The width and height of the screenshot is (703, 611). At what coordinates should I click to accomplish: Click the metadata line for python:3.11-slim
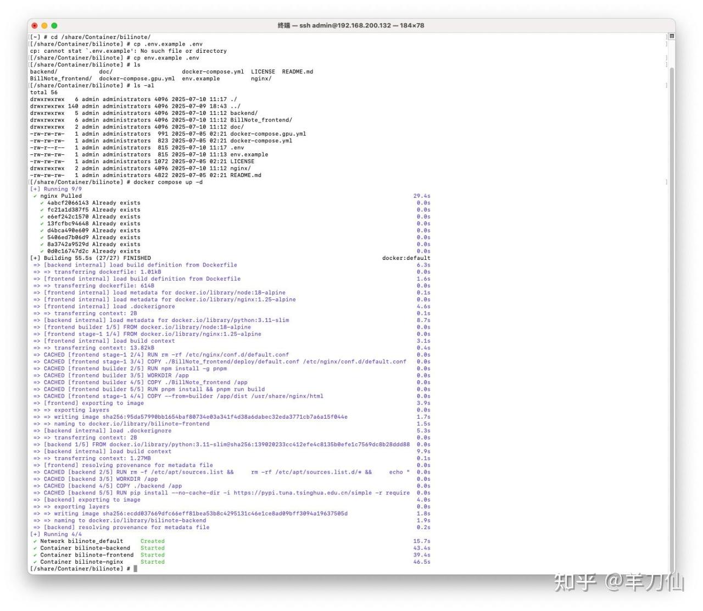[161, 320]
